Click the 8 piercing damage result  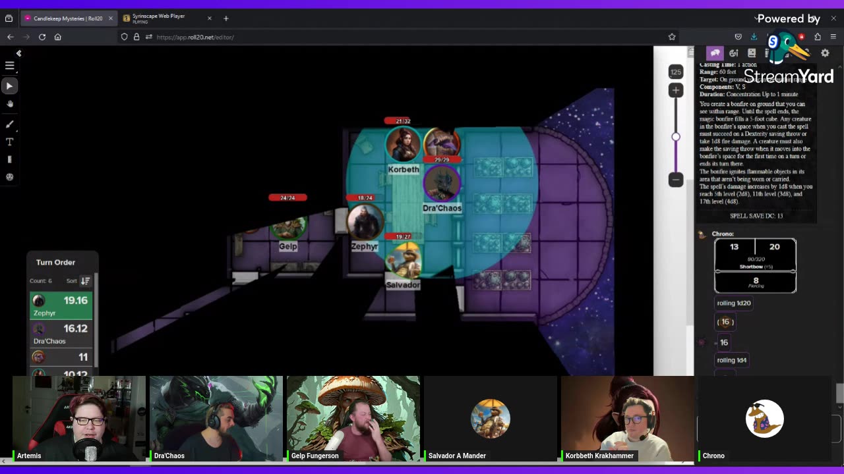point(756,280)
